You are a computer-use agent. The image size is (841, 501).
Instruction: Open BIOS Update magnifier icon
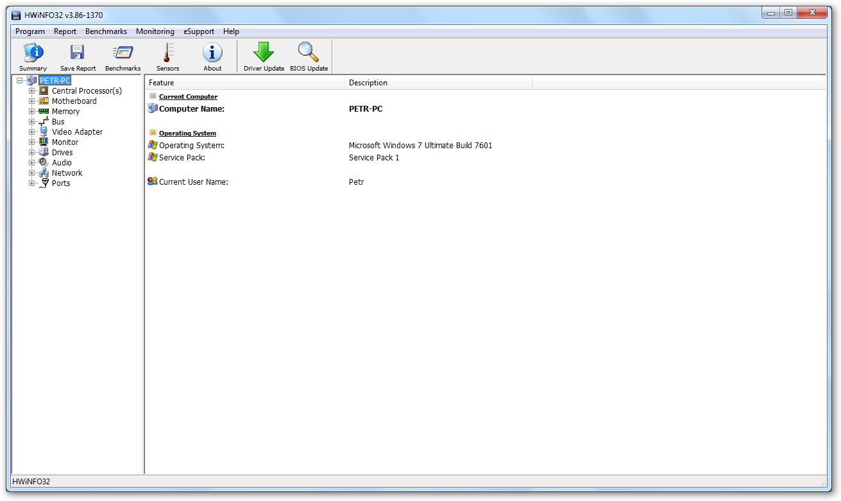click(309, 53)
